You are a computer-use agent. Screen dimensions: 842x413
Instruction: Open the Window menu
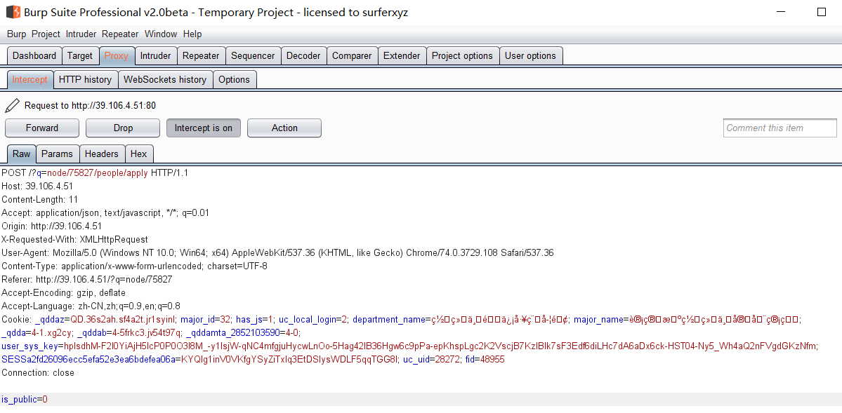pos(161,34)
